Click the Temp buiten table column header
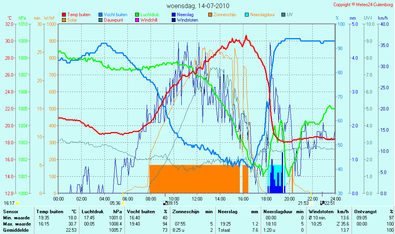This screenshot has width=395, height=234. (50, 212)
